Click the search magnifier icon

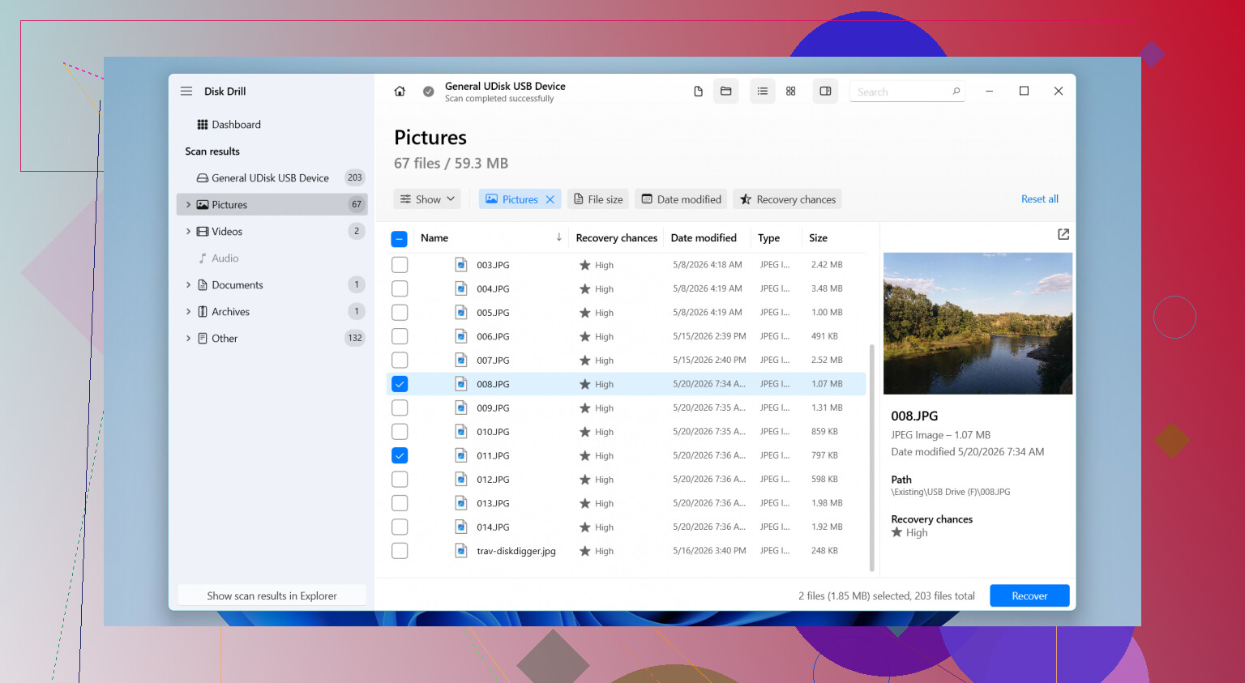tap(956, 92)
